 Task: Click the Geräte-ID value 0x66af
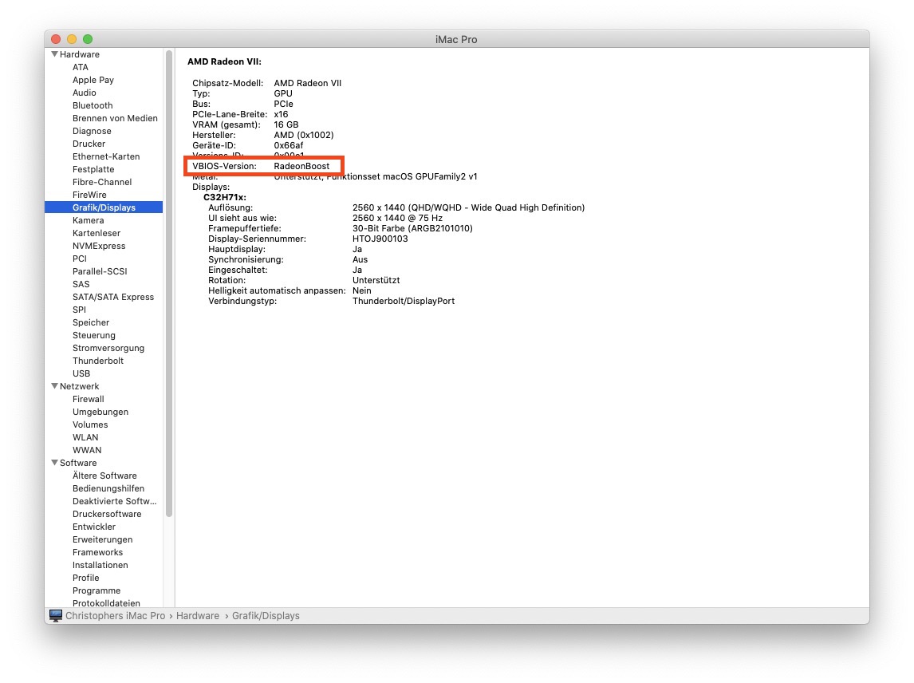(289, 145)
